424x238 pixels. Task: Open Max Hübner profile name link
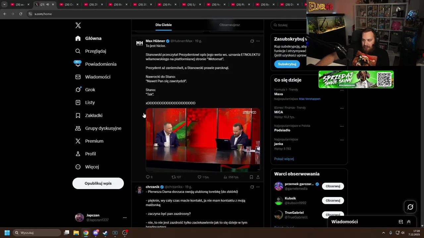point(155,41)
